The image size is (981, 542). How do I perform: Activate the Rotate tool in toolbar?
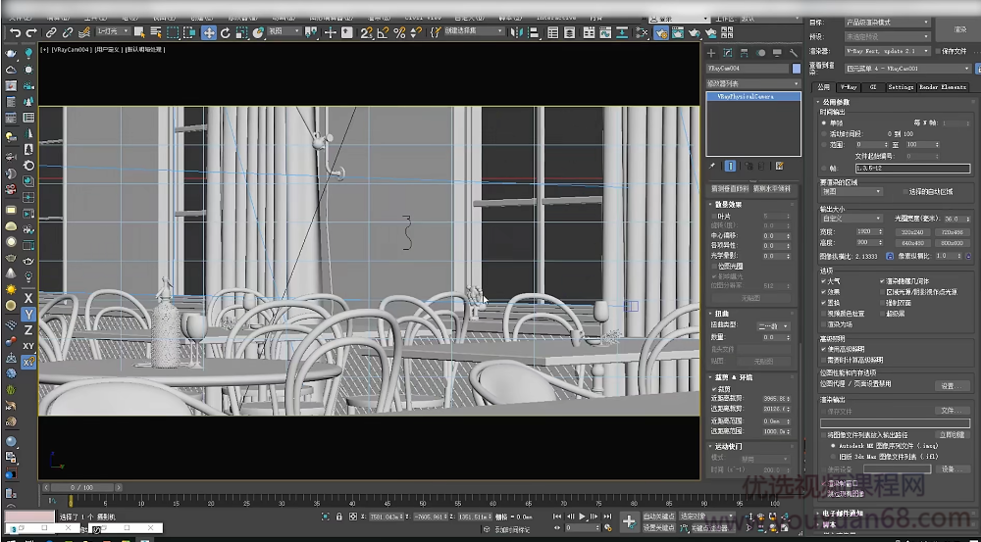(226, 32)
